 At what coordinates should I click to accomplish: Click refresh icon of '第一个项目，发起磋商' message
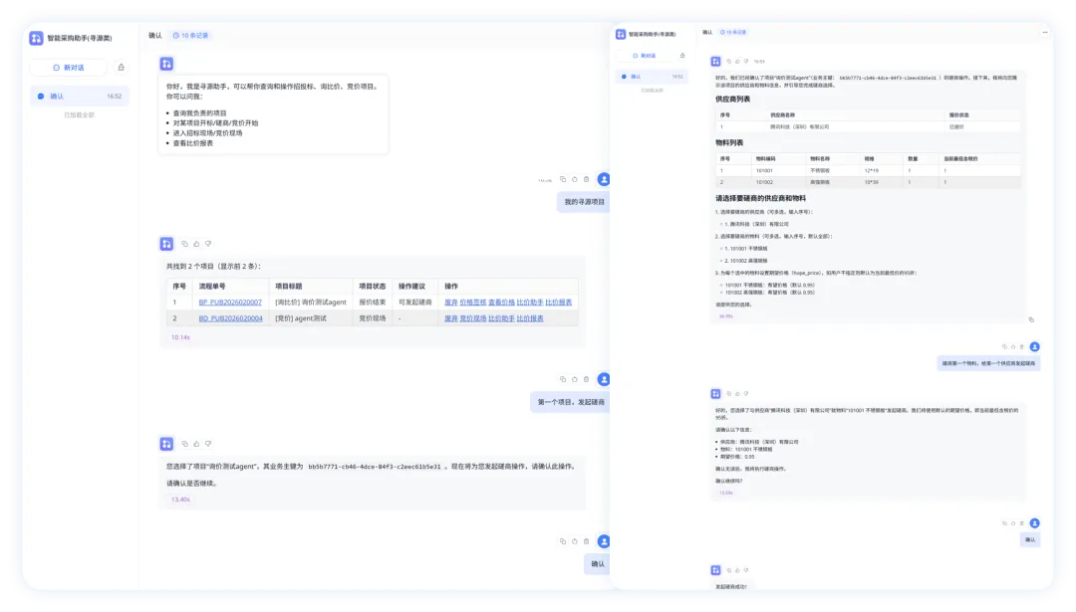pos(575,380)
